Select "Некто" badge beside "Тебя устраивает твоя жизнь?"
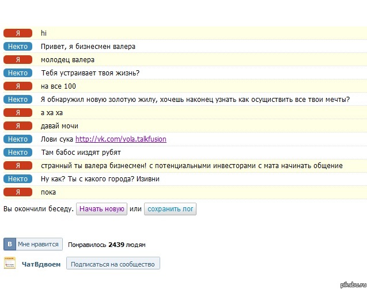367x289 pixels. (x=18, y=73)
